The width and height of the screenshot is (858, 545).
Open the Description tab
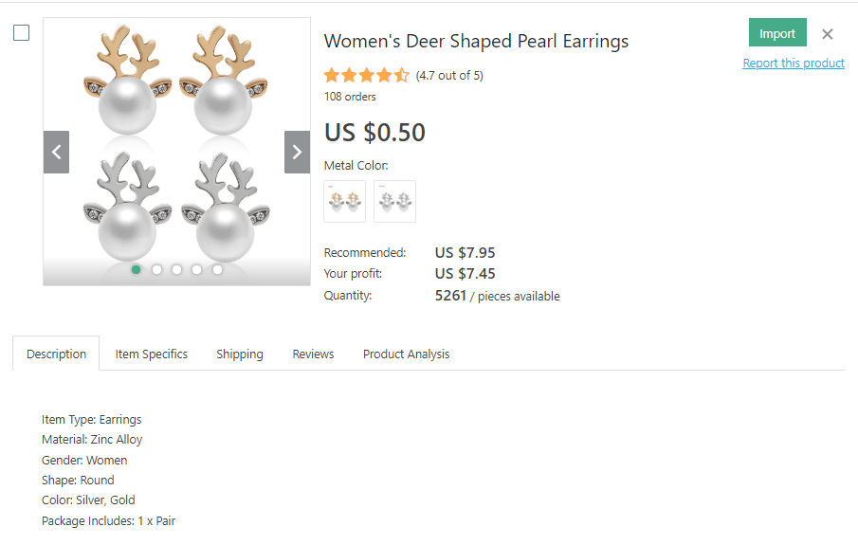tap(56, 354)
